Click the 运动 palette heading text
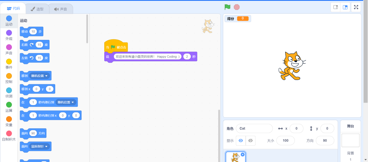Image resolution: width=368 pixels, height=162 pixels. pos(24,21)
